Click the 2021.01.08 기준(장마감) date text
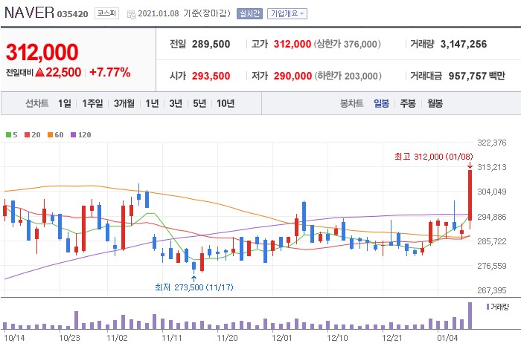 pyautogui.click(x=184, y=13)
